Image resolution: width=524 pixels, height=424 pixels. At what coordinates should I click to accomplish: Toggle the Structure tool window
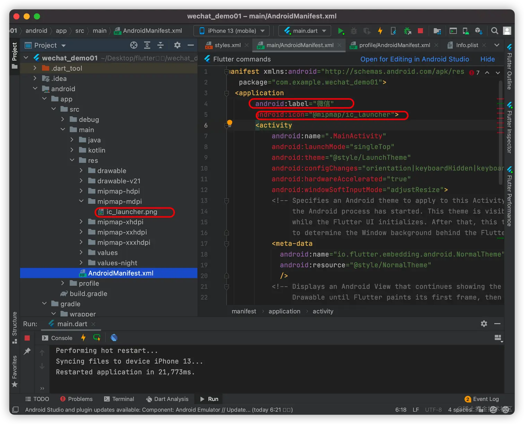15,327
